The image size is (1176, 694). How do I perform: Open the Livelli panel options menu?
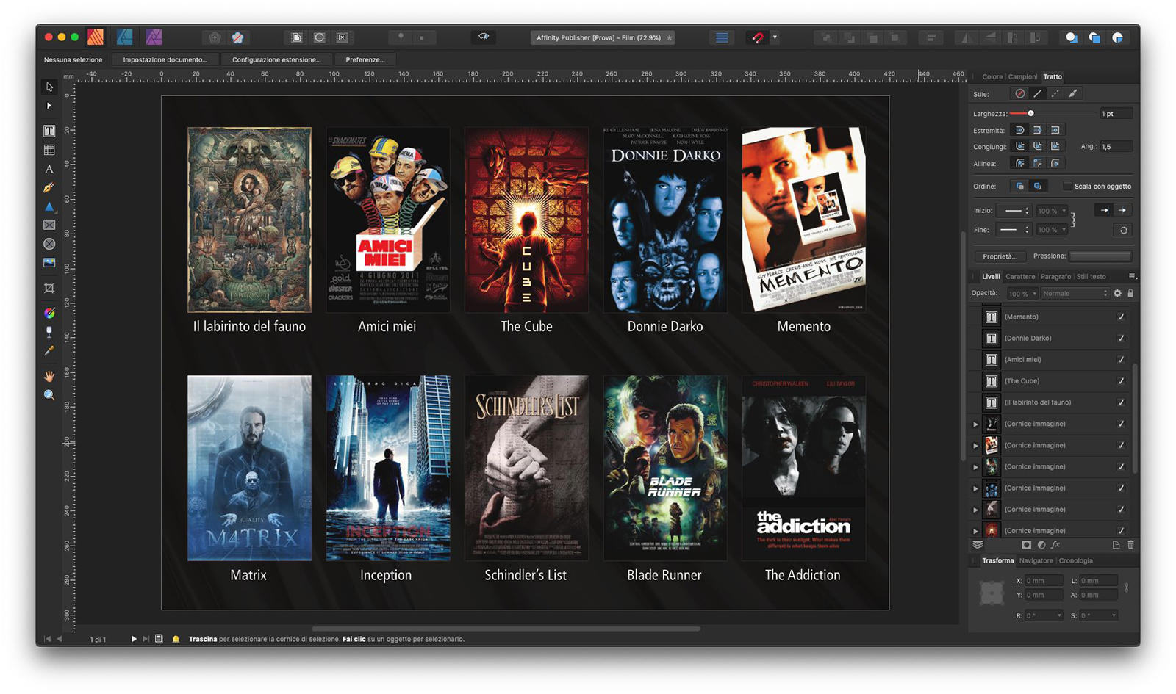[1133, 277]
